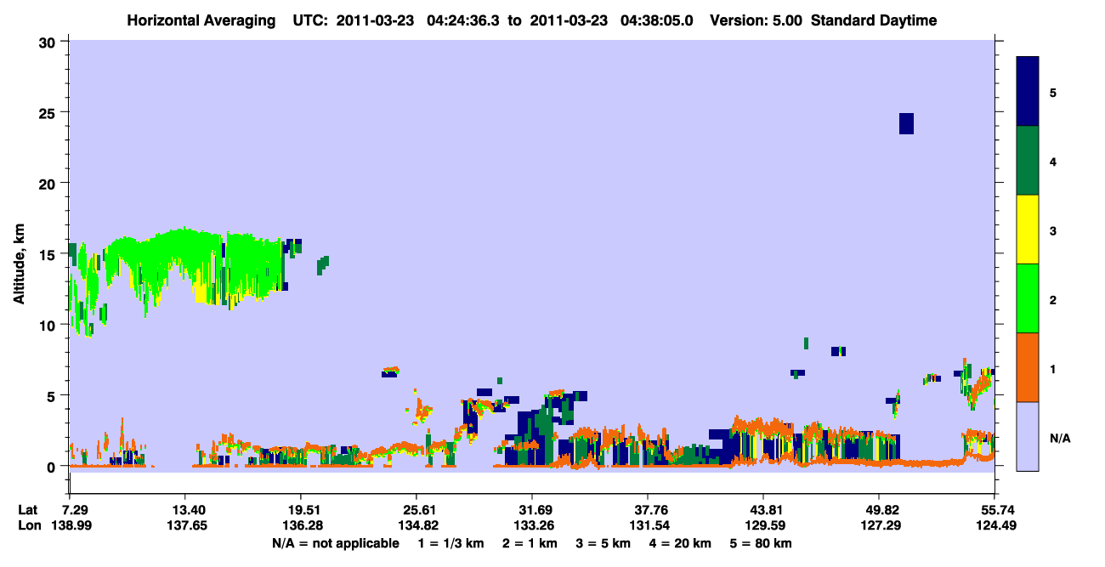This screenshot has height=567, width=1105.
Task: Click the '3 = 5 km' legend text
Action: [x=603, y=543]
